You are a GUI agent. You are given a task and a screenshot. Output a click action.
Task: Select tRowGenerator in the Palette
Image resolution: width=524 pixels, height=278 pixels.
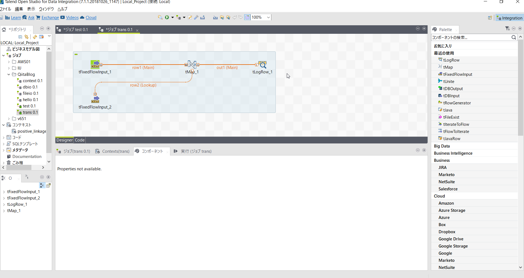click(x=457, y=102)
